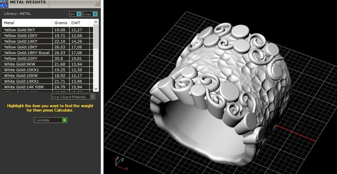Select the Yellow Gold:18KY Royal row
The image size is (337, 174).
click(x=48, y=53)
